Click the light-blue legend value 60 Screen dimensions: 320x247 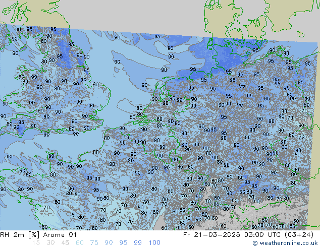pyautogui.click(x=80, y=243)
